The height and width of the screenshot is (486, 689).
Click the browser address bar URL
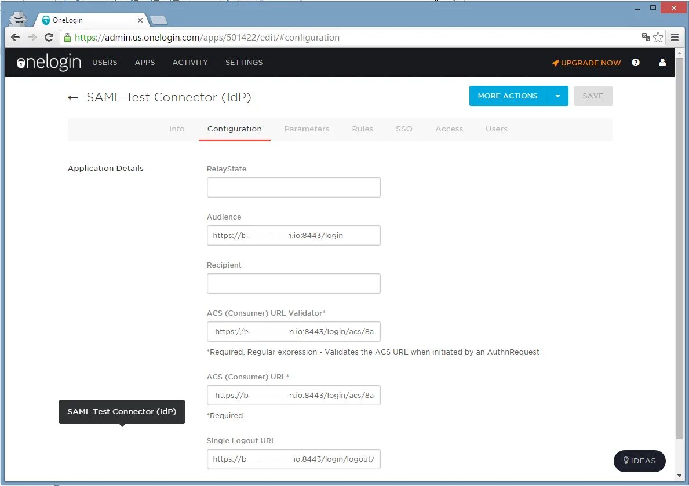tap(207, 37)
